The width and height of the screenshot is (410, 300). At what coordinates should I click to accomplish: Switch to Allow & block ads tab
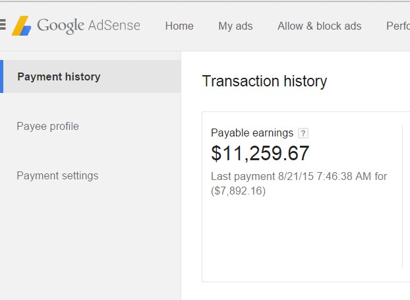[319, 26]
